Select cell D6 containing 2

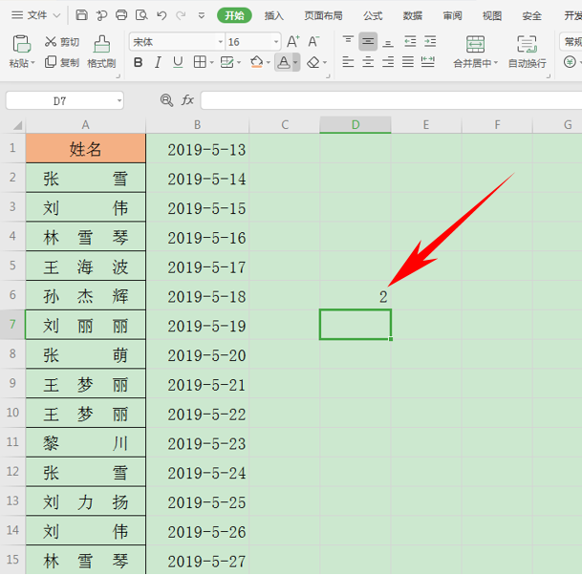pyautogui.click(x=356, y=296)
